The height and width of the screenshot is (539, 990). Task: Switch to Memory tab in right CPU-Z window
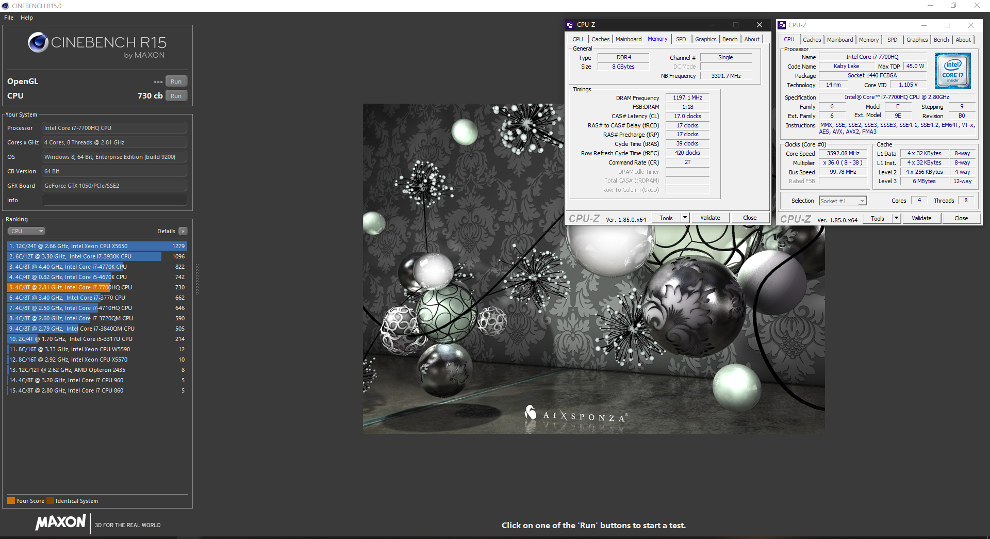869,40
